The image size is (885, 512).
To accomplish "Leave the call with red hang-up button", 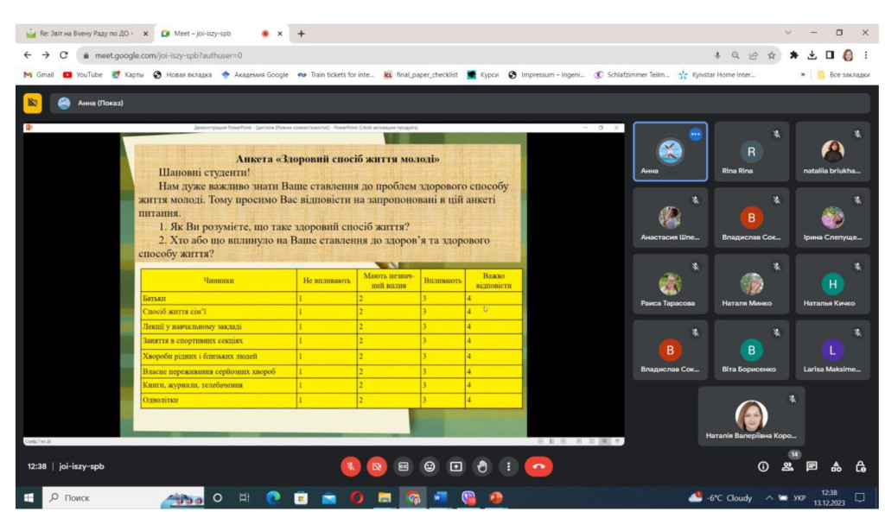I will click(538, 466).
